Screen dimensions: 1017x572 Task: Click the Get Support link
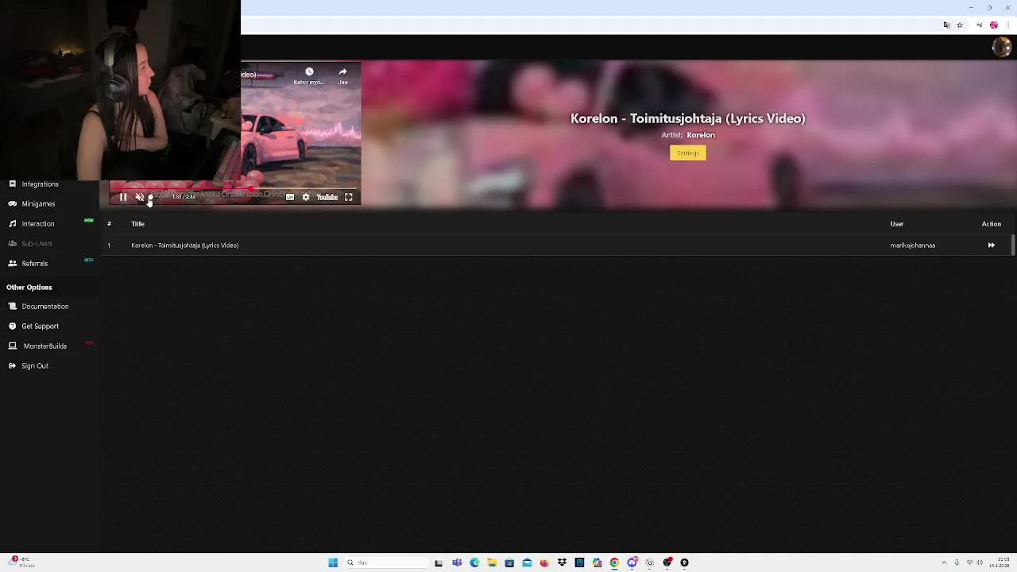click(40, 327)
